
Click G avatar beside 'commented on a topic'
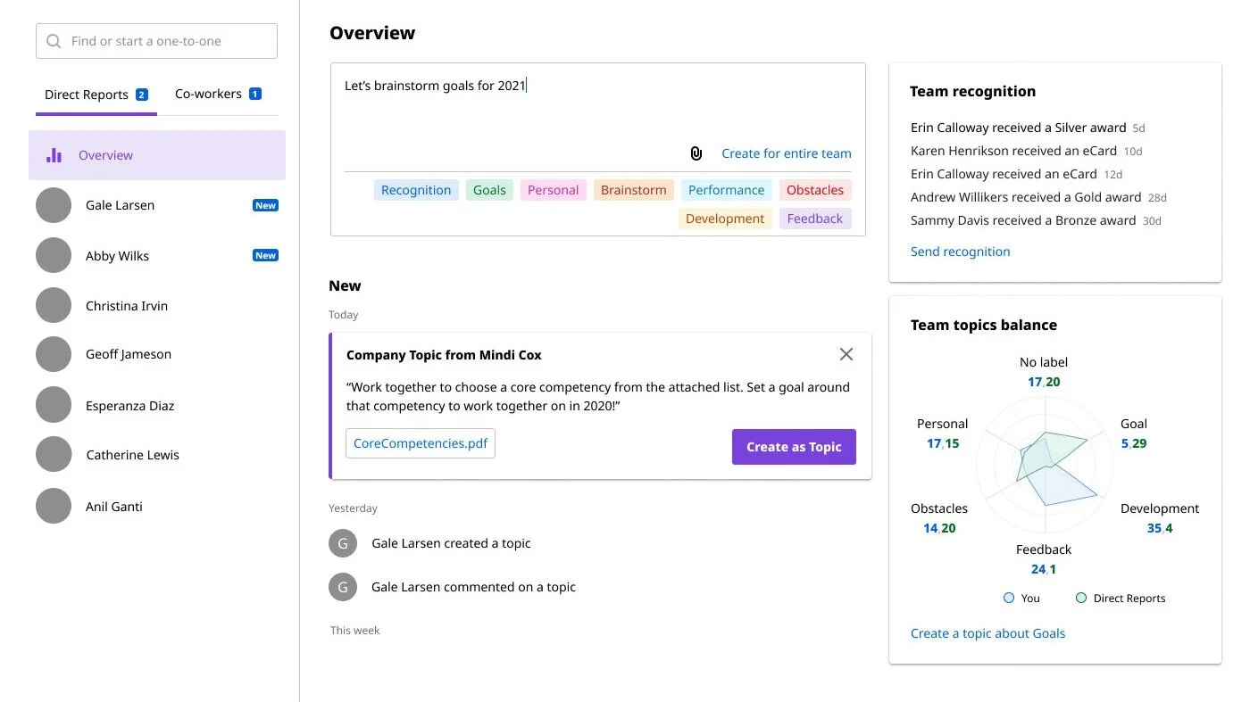(343, 587)
